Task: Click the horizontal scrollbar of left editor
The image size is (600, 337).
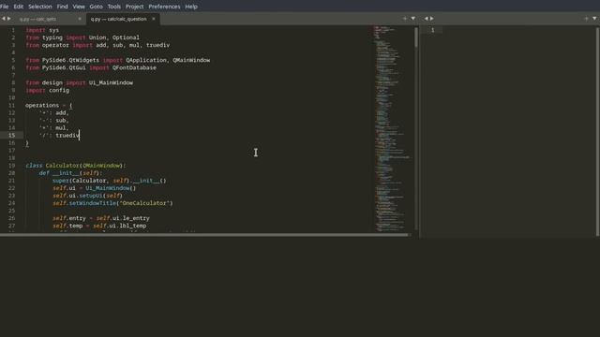Action: (204, 235)
